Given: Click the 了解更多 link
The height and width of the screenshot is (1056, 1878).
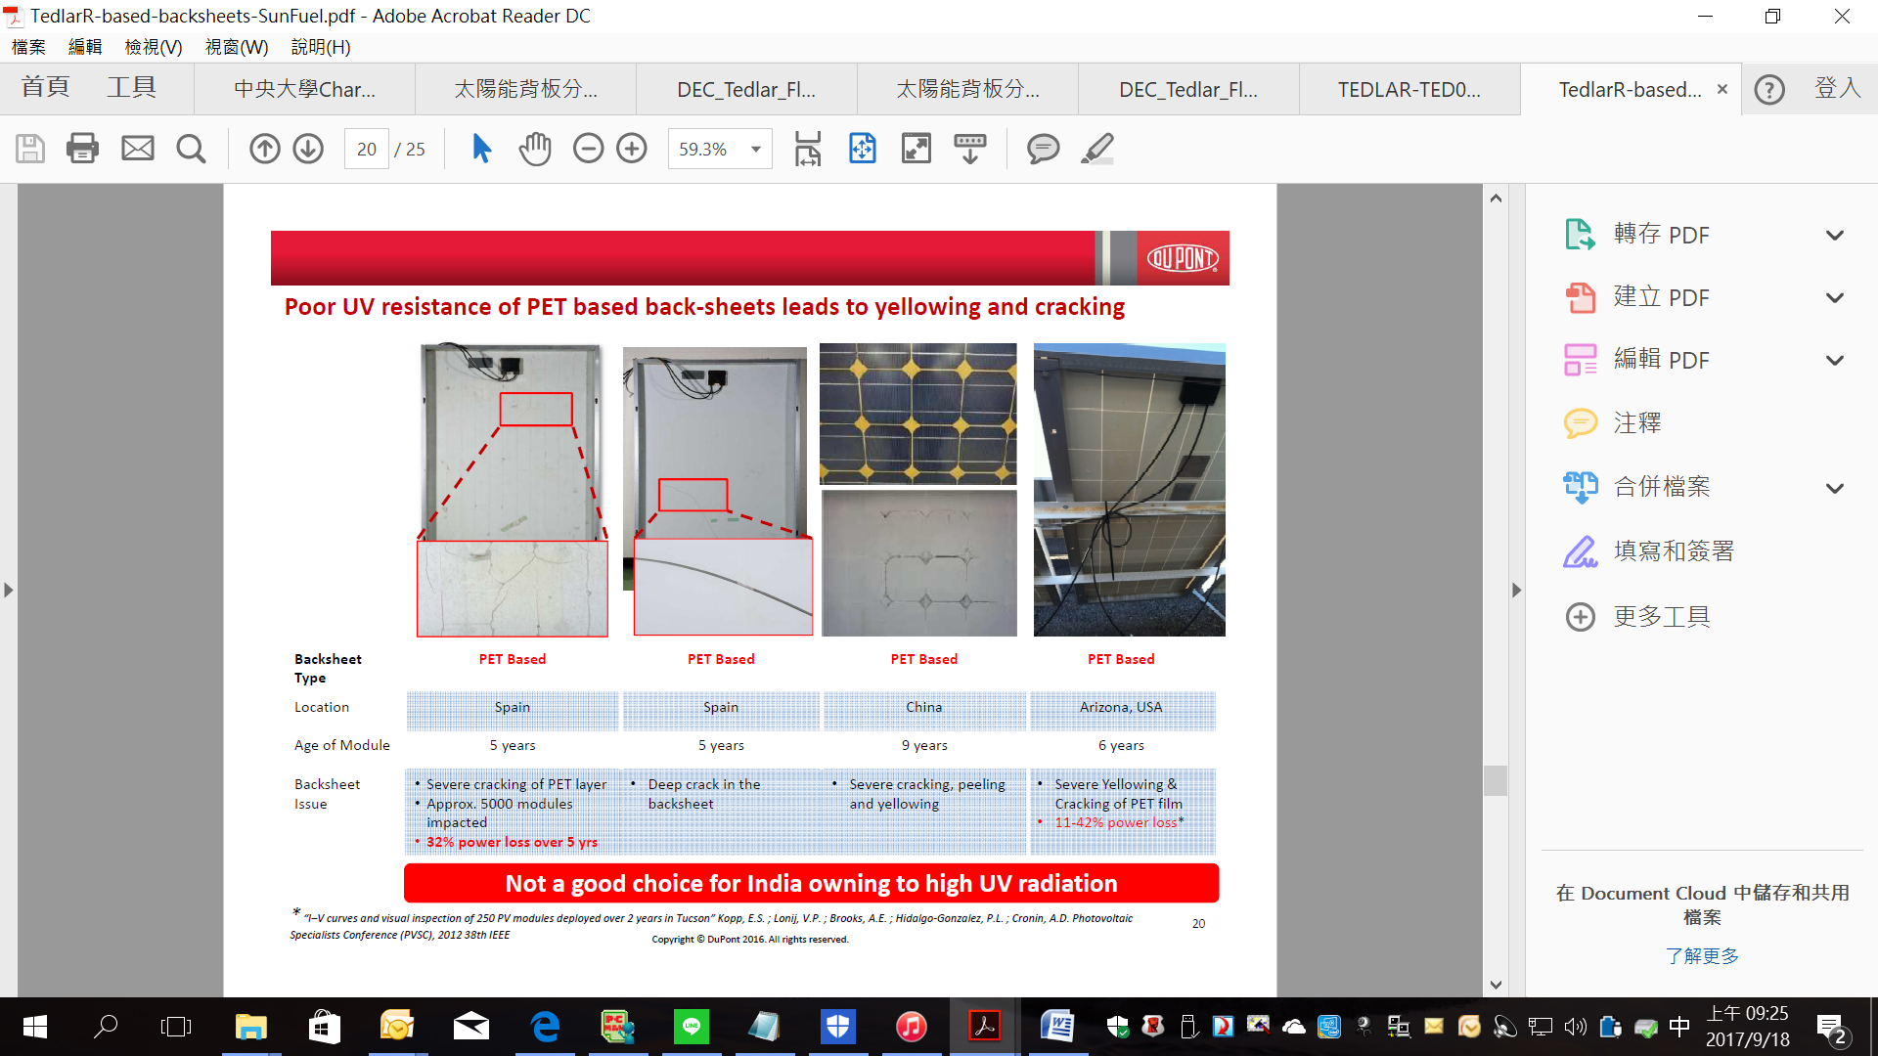Looking at the screenshot, I should click(x=1702, y=955).
